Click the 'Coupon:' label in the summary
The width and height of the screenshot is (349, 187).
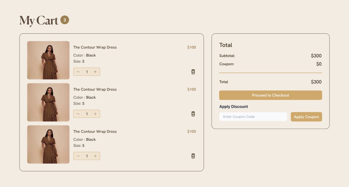click(227, 64)
